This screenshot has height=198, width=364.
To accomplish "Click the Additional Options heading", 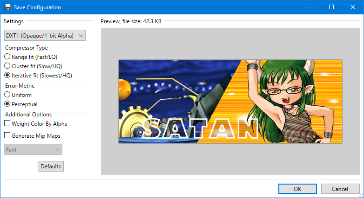I will click(x=28, y=114).
